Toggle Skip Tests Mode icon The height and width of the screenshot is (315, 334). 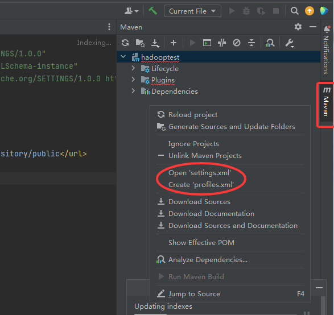[237, 43]
